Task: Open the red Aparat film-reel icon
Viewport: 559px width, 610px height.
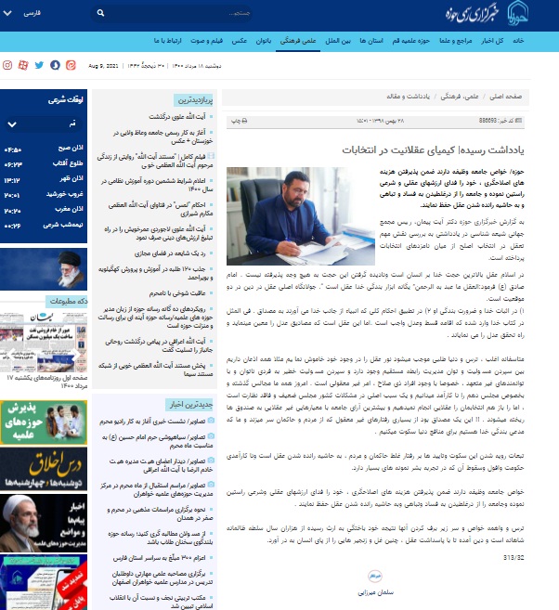Action: pyautogui.click(x=23, y=65)
